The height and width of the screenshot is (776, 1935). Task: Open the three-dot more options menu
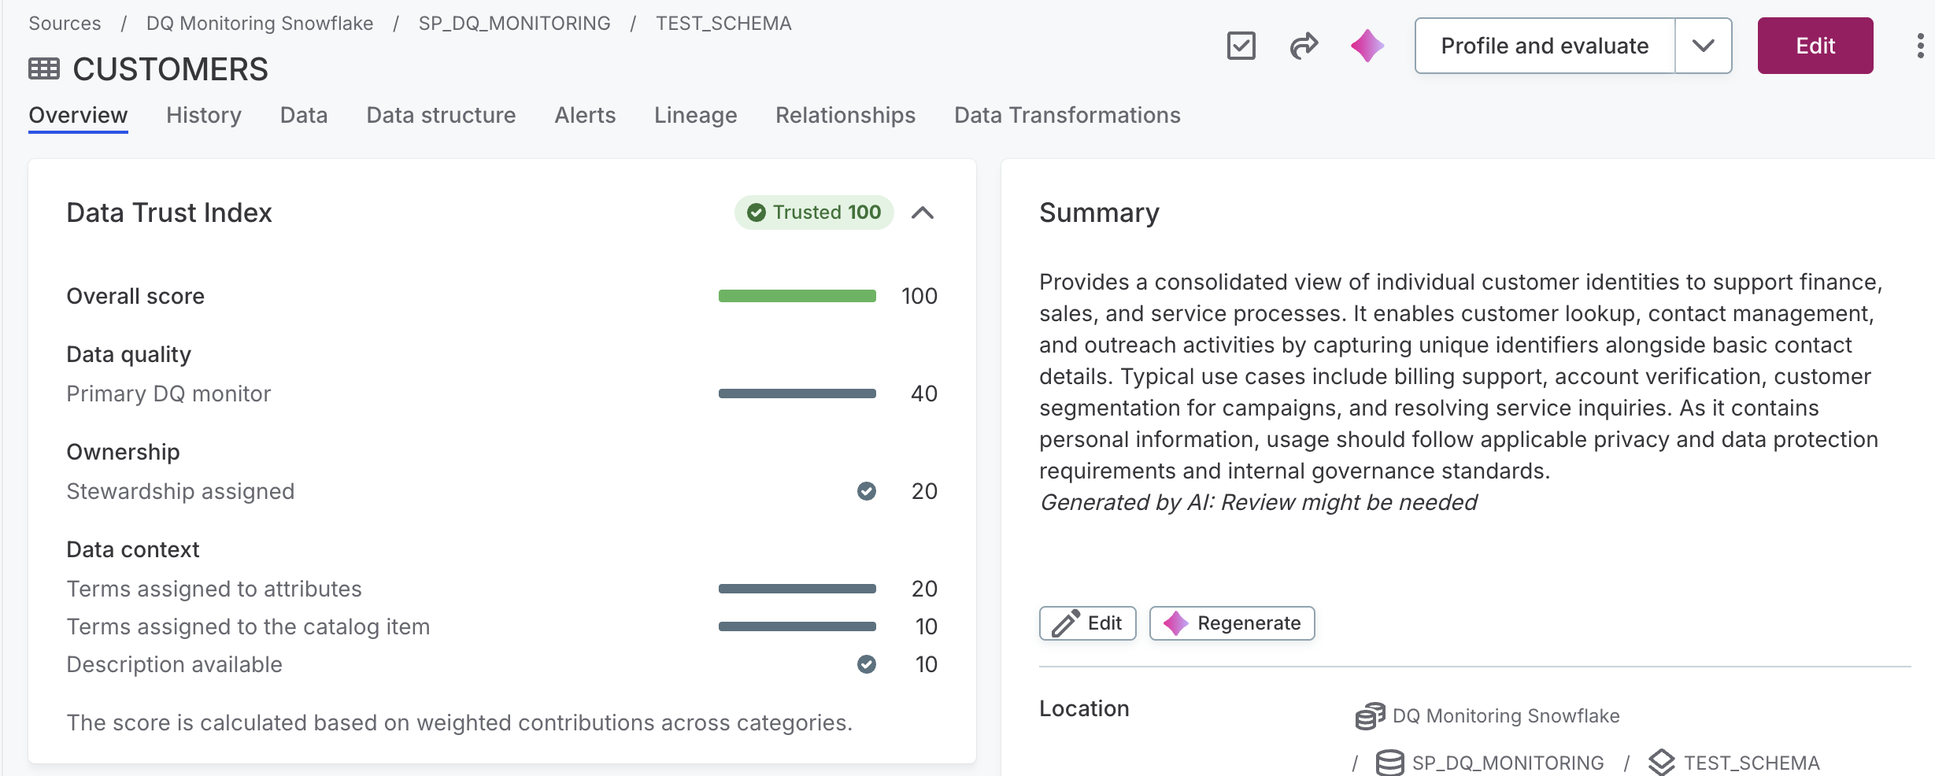click(x=1920, y=46)
